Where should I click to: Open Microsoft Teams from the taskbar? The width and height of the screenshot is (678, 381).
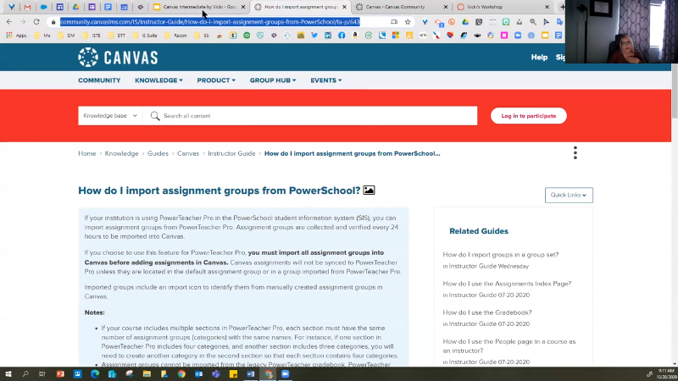216,374
